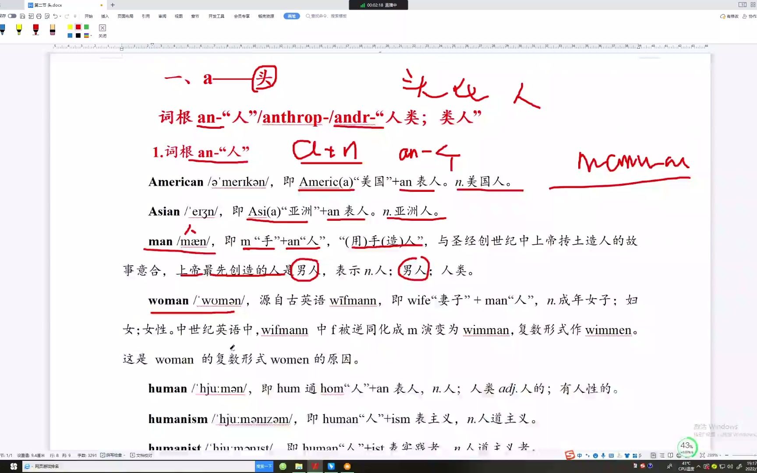This screenshot has width=757, height=473.
Task: Click the print icon
Action: coord(39,16)
